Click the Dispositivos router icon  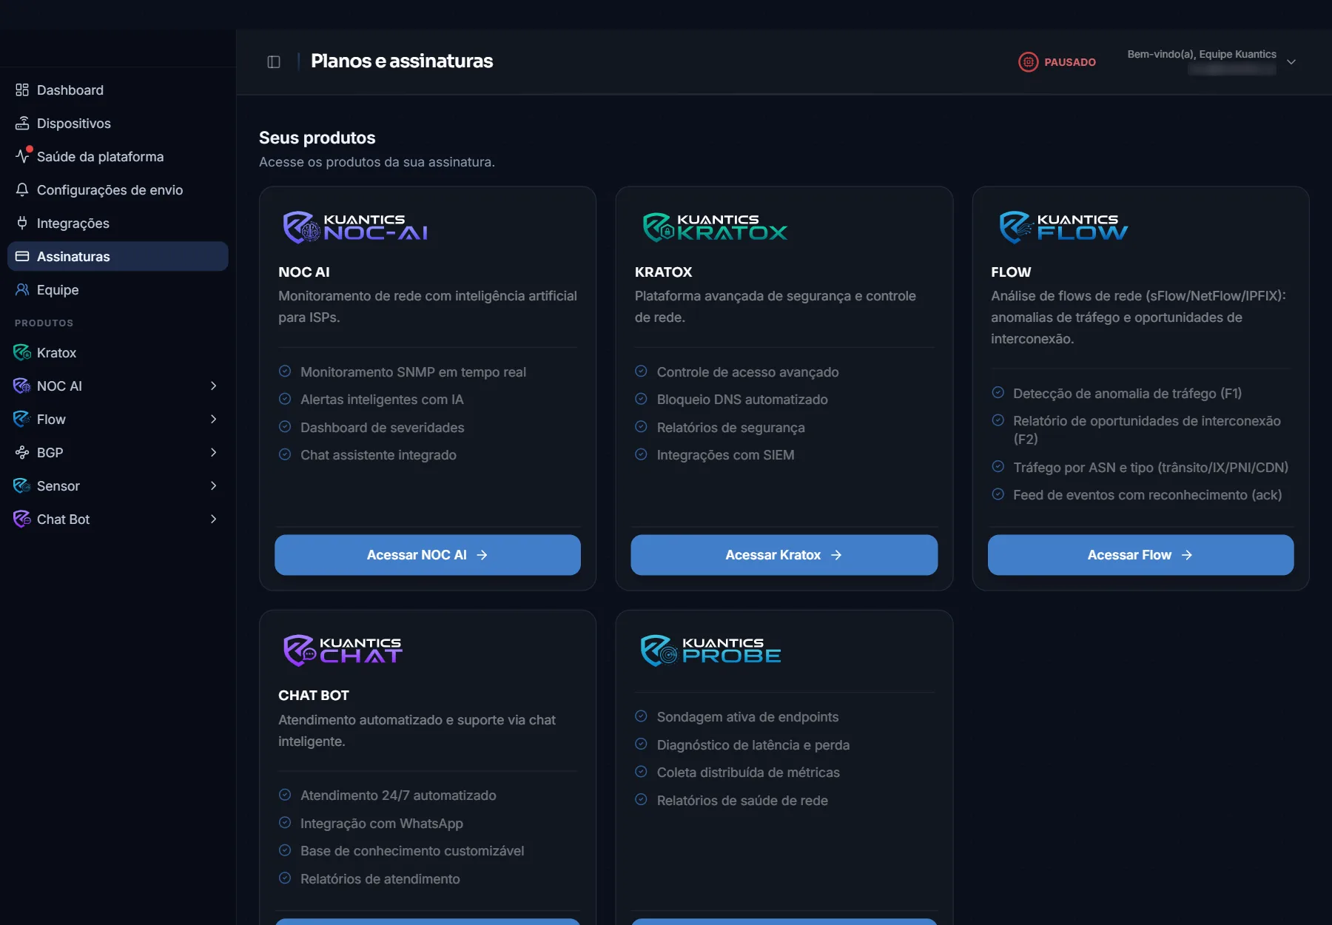point(22,123)
